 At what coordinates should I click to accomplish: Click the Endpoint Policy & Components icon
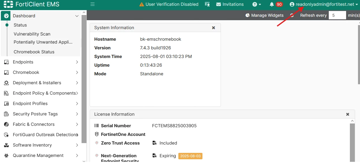6,93
